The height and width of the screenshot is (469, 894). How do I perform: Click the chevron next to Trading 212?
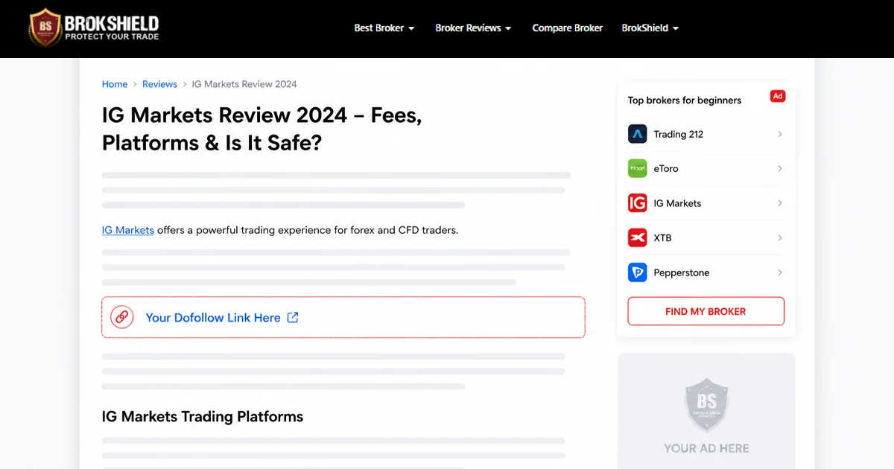tap(780, 134)
